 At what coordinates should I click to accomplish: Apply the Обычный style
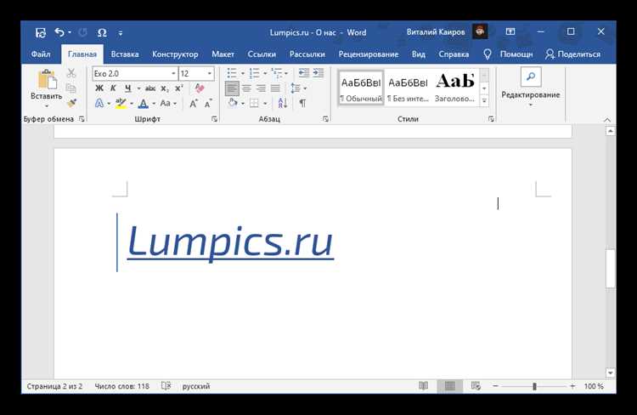[x=361, y=88]
